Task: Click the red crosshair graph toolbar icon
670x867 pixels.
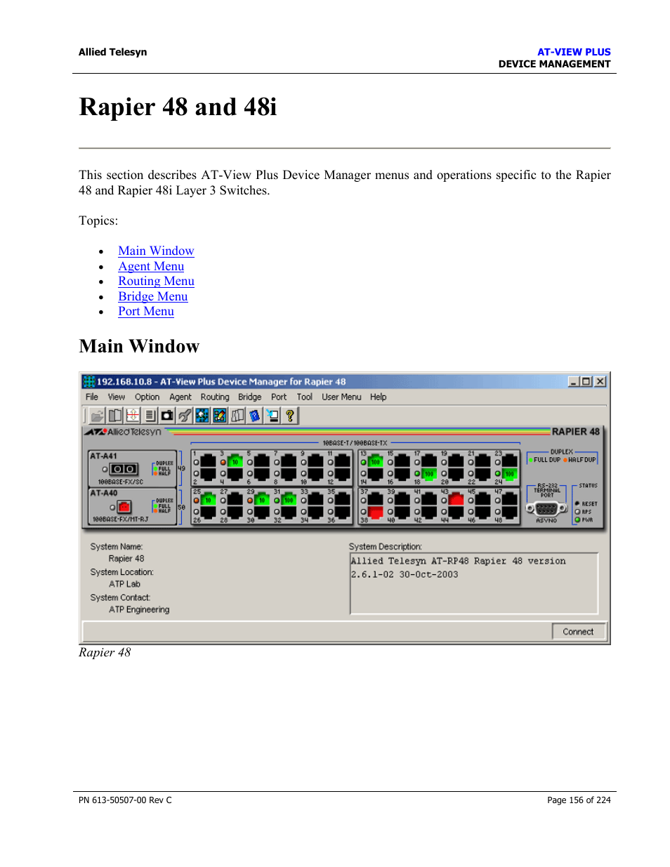Action: tap(132, 416)
